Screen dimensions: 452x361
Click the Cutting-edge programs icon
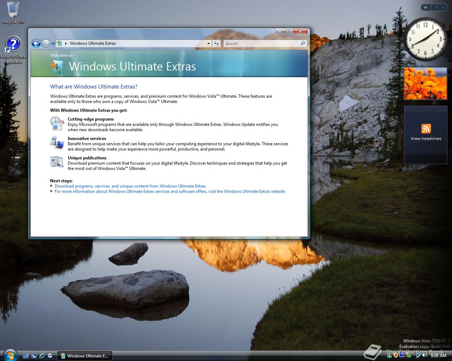coord(57,123)
